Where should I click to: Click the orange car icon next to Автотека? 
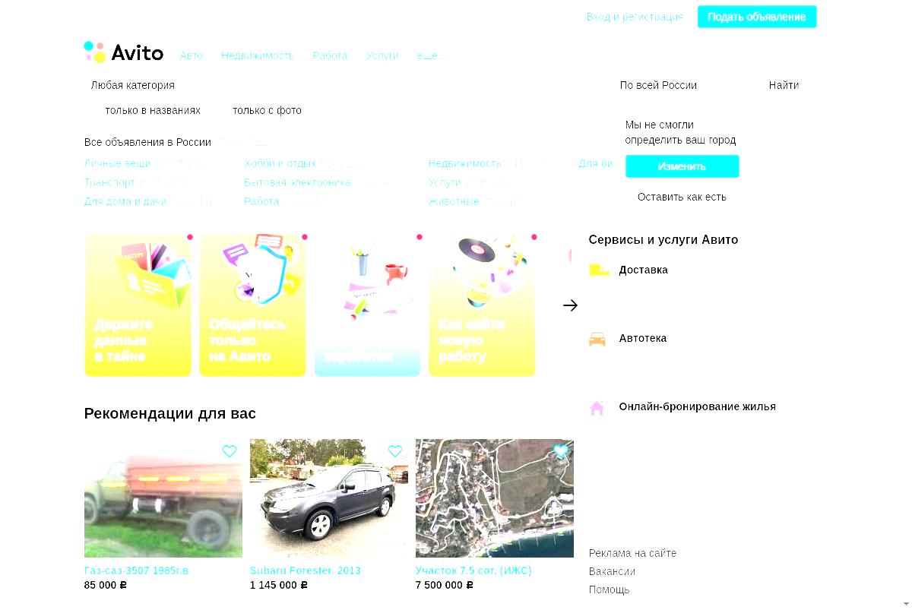point(597,339)
